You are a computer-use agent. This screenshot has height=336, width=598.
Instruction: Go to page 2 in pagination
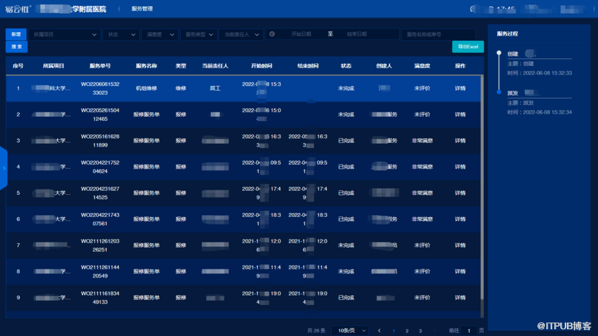(407, 331)
